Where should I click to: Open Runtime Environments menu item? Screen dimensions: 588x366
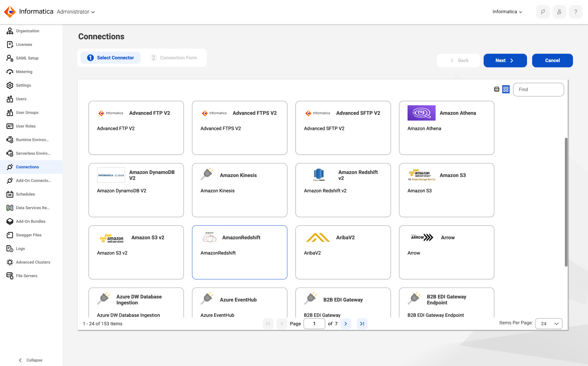(x=31, y=140)
